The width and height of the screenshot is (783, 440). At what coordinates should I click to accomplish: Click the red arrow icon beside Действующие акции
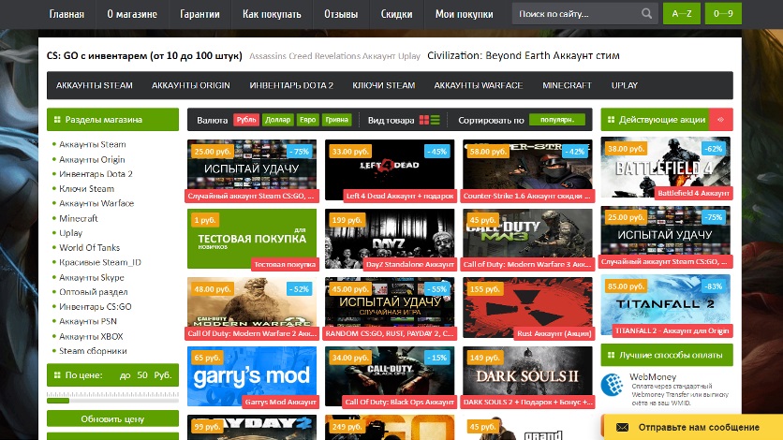(x=720, y=120)
